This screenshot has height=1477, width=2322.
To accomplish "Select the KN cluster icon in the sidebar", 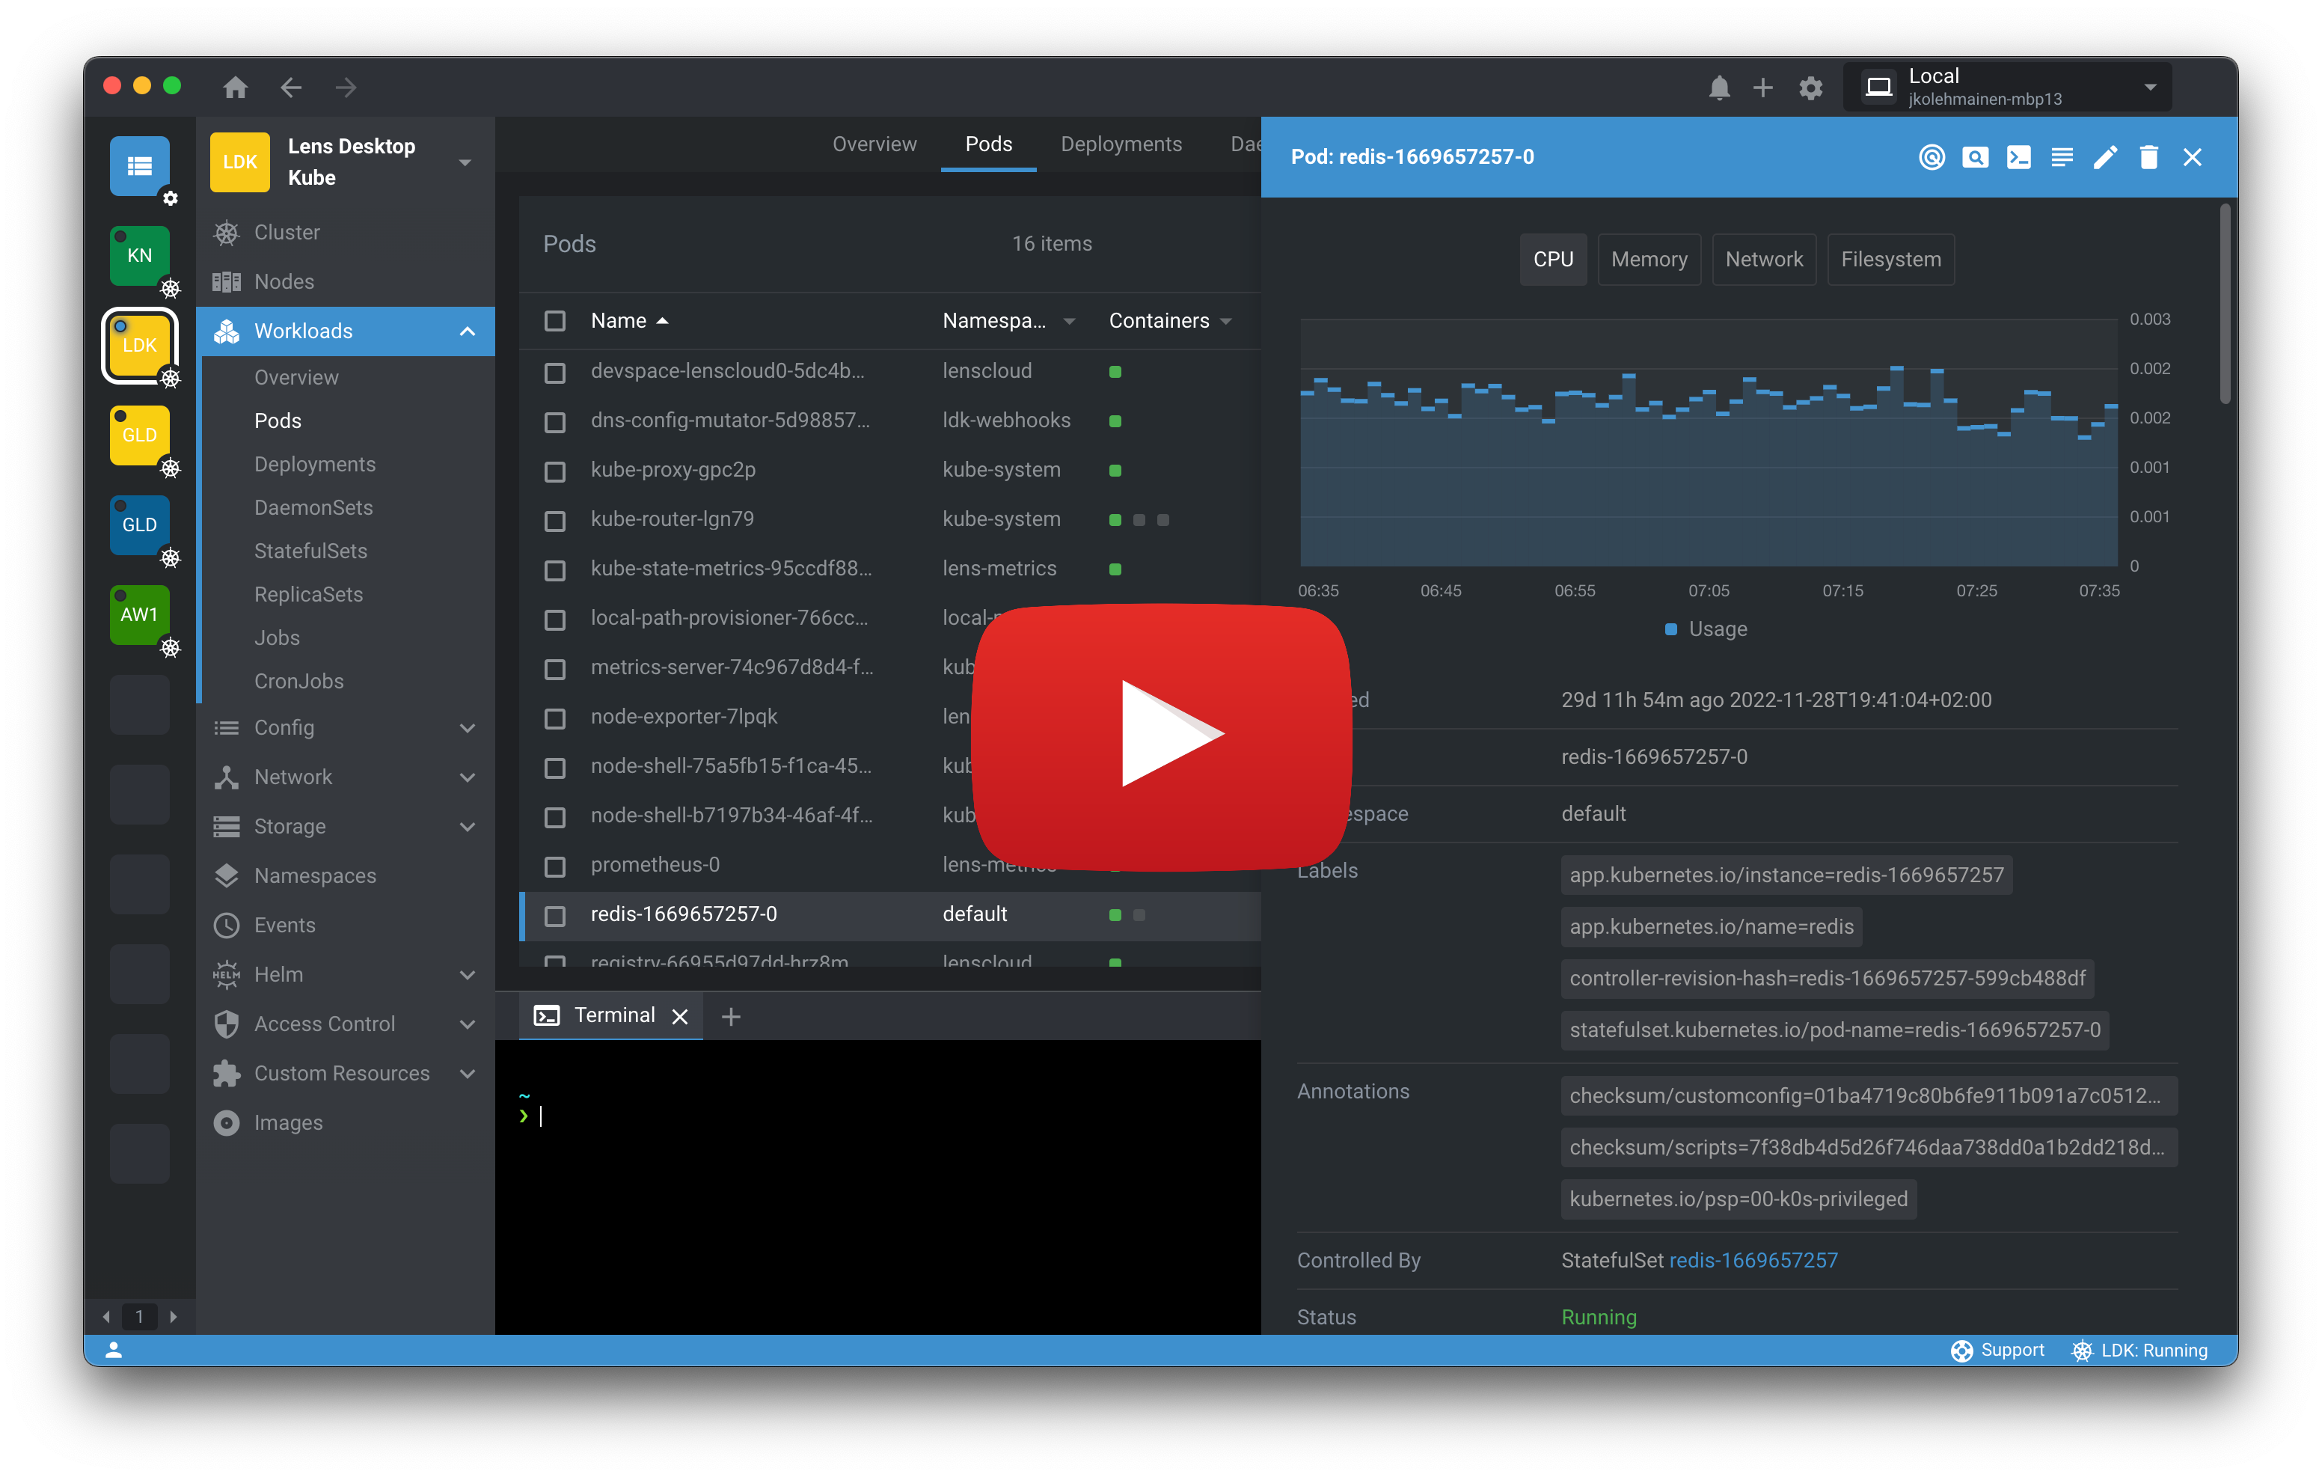I will pyautogui.click(x=140, y=254).
